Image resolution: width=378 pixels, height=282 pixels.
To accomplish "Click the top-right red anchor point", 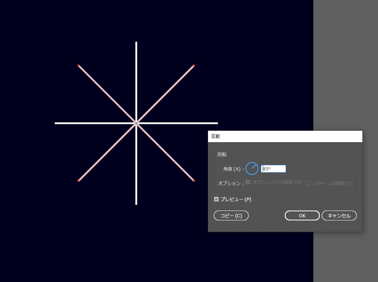I will click(194, 65).
